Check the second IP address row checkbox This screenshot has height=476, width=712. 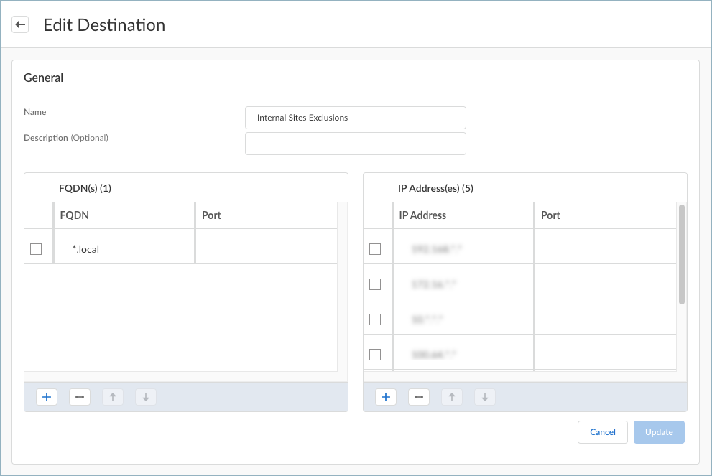pyautogui.click(x=375, y=284)
